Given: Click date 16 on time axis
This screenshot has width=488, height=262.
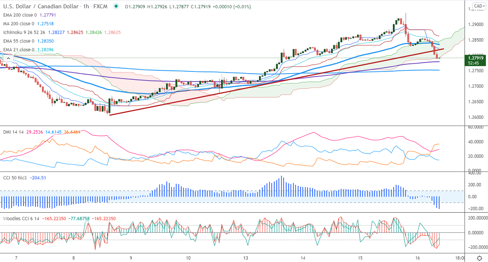Looking at the screenshot, I should [418, 258].
